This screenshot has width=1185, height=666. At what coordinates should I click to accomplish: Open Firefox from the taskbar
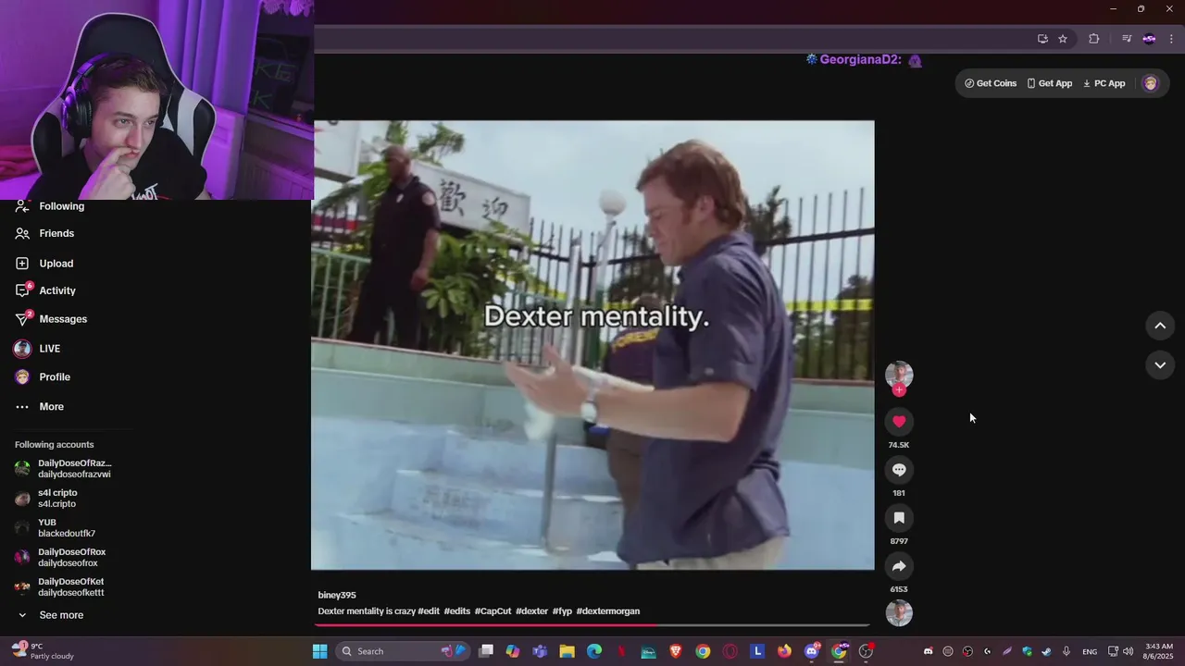(x=785, y=651)
